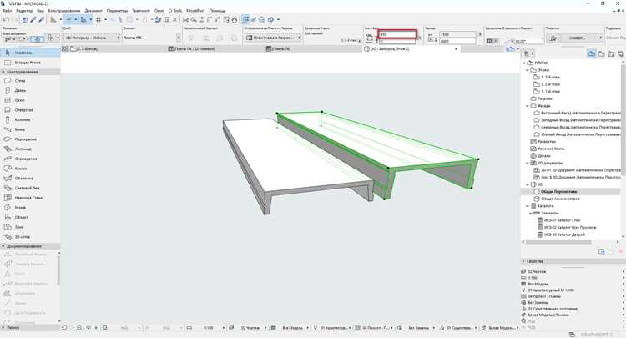626x338 pixels.
Task: Click the size field showing 1500
Action: (457, 34)
